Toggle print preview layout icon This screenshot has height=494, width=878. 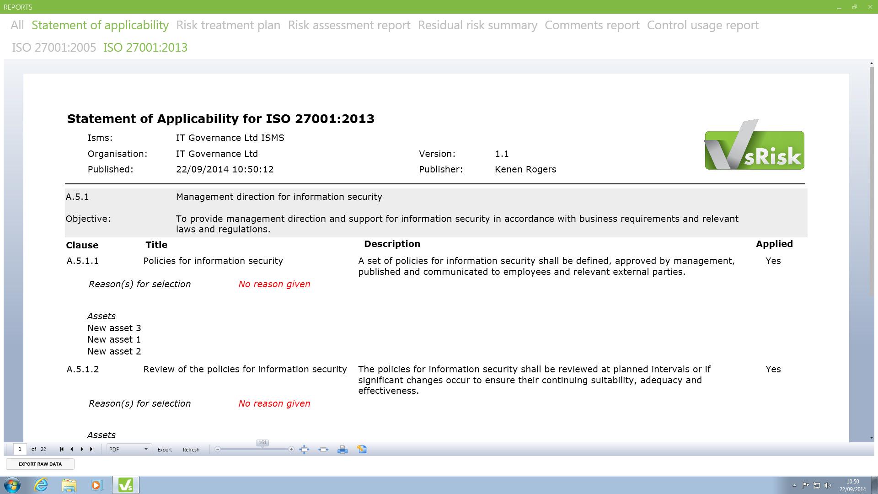pos(362,450)
